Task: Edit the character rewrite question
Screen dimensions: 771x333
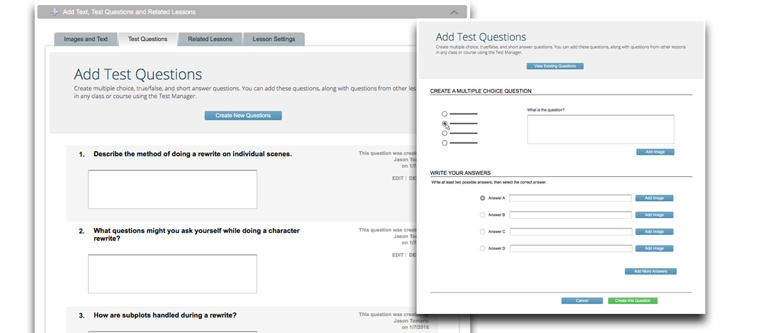Action: pyautogui.click(x=398, y=255)
